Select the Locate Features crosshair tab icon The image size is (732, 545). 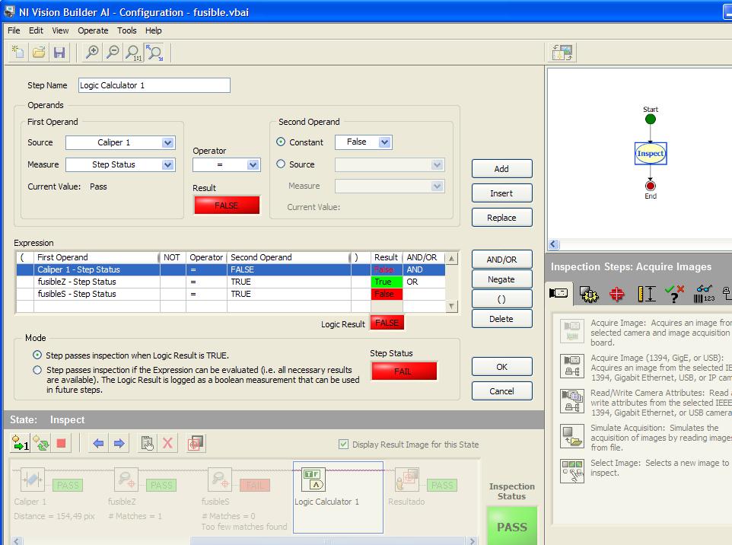616,295
